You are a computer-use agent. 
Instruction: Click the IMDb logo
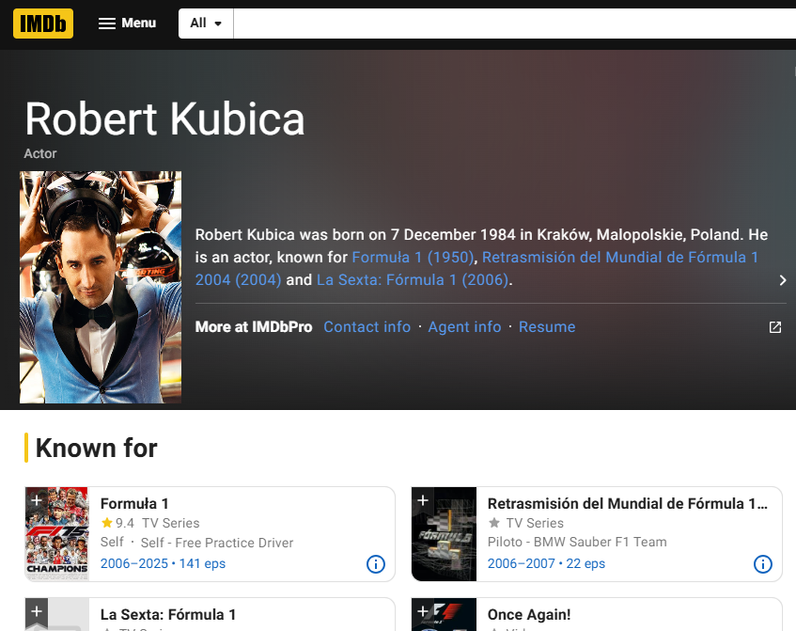point(42,23)
